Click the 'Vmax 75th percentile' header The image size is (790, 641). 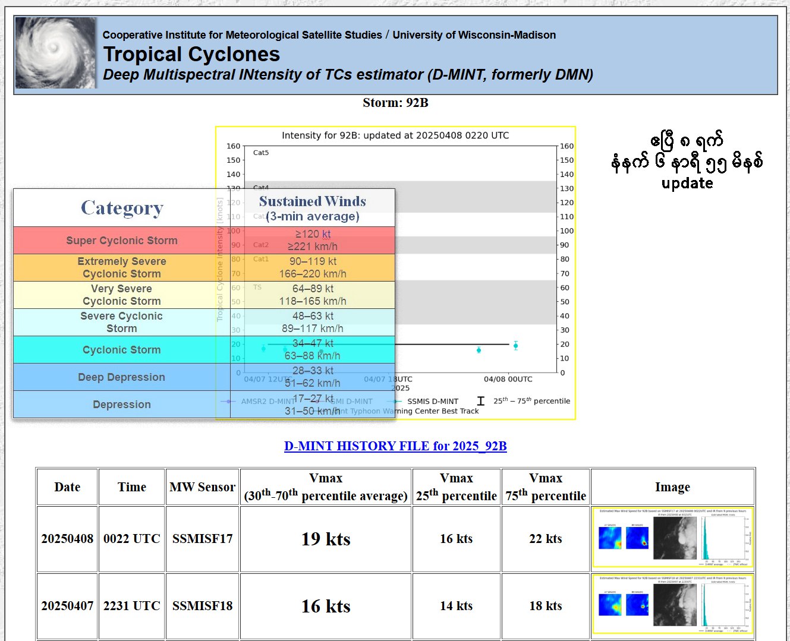(x=546, y=487)
